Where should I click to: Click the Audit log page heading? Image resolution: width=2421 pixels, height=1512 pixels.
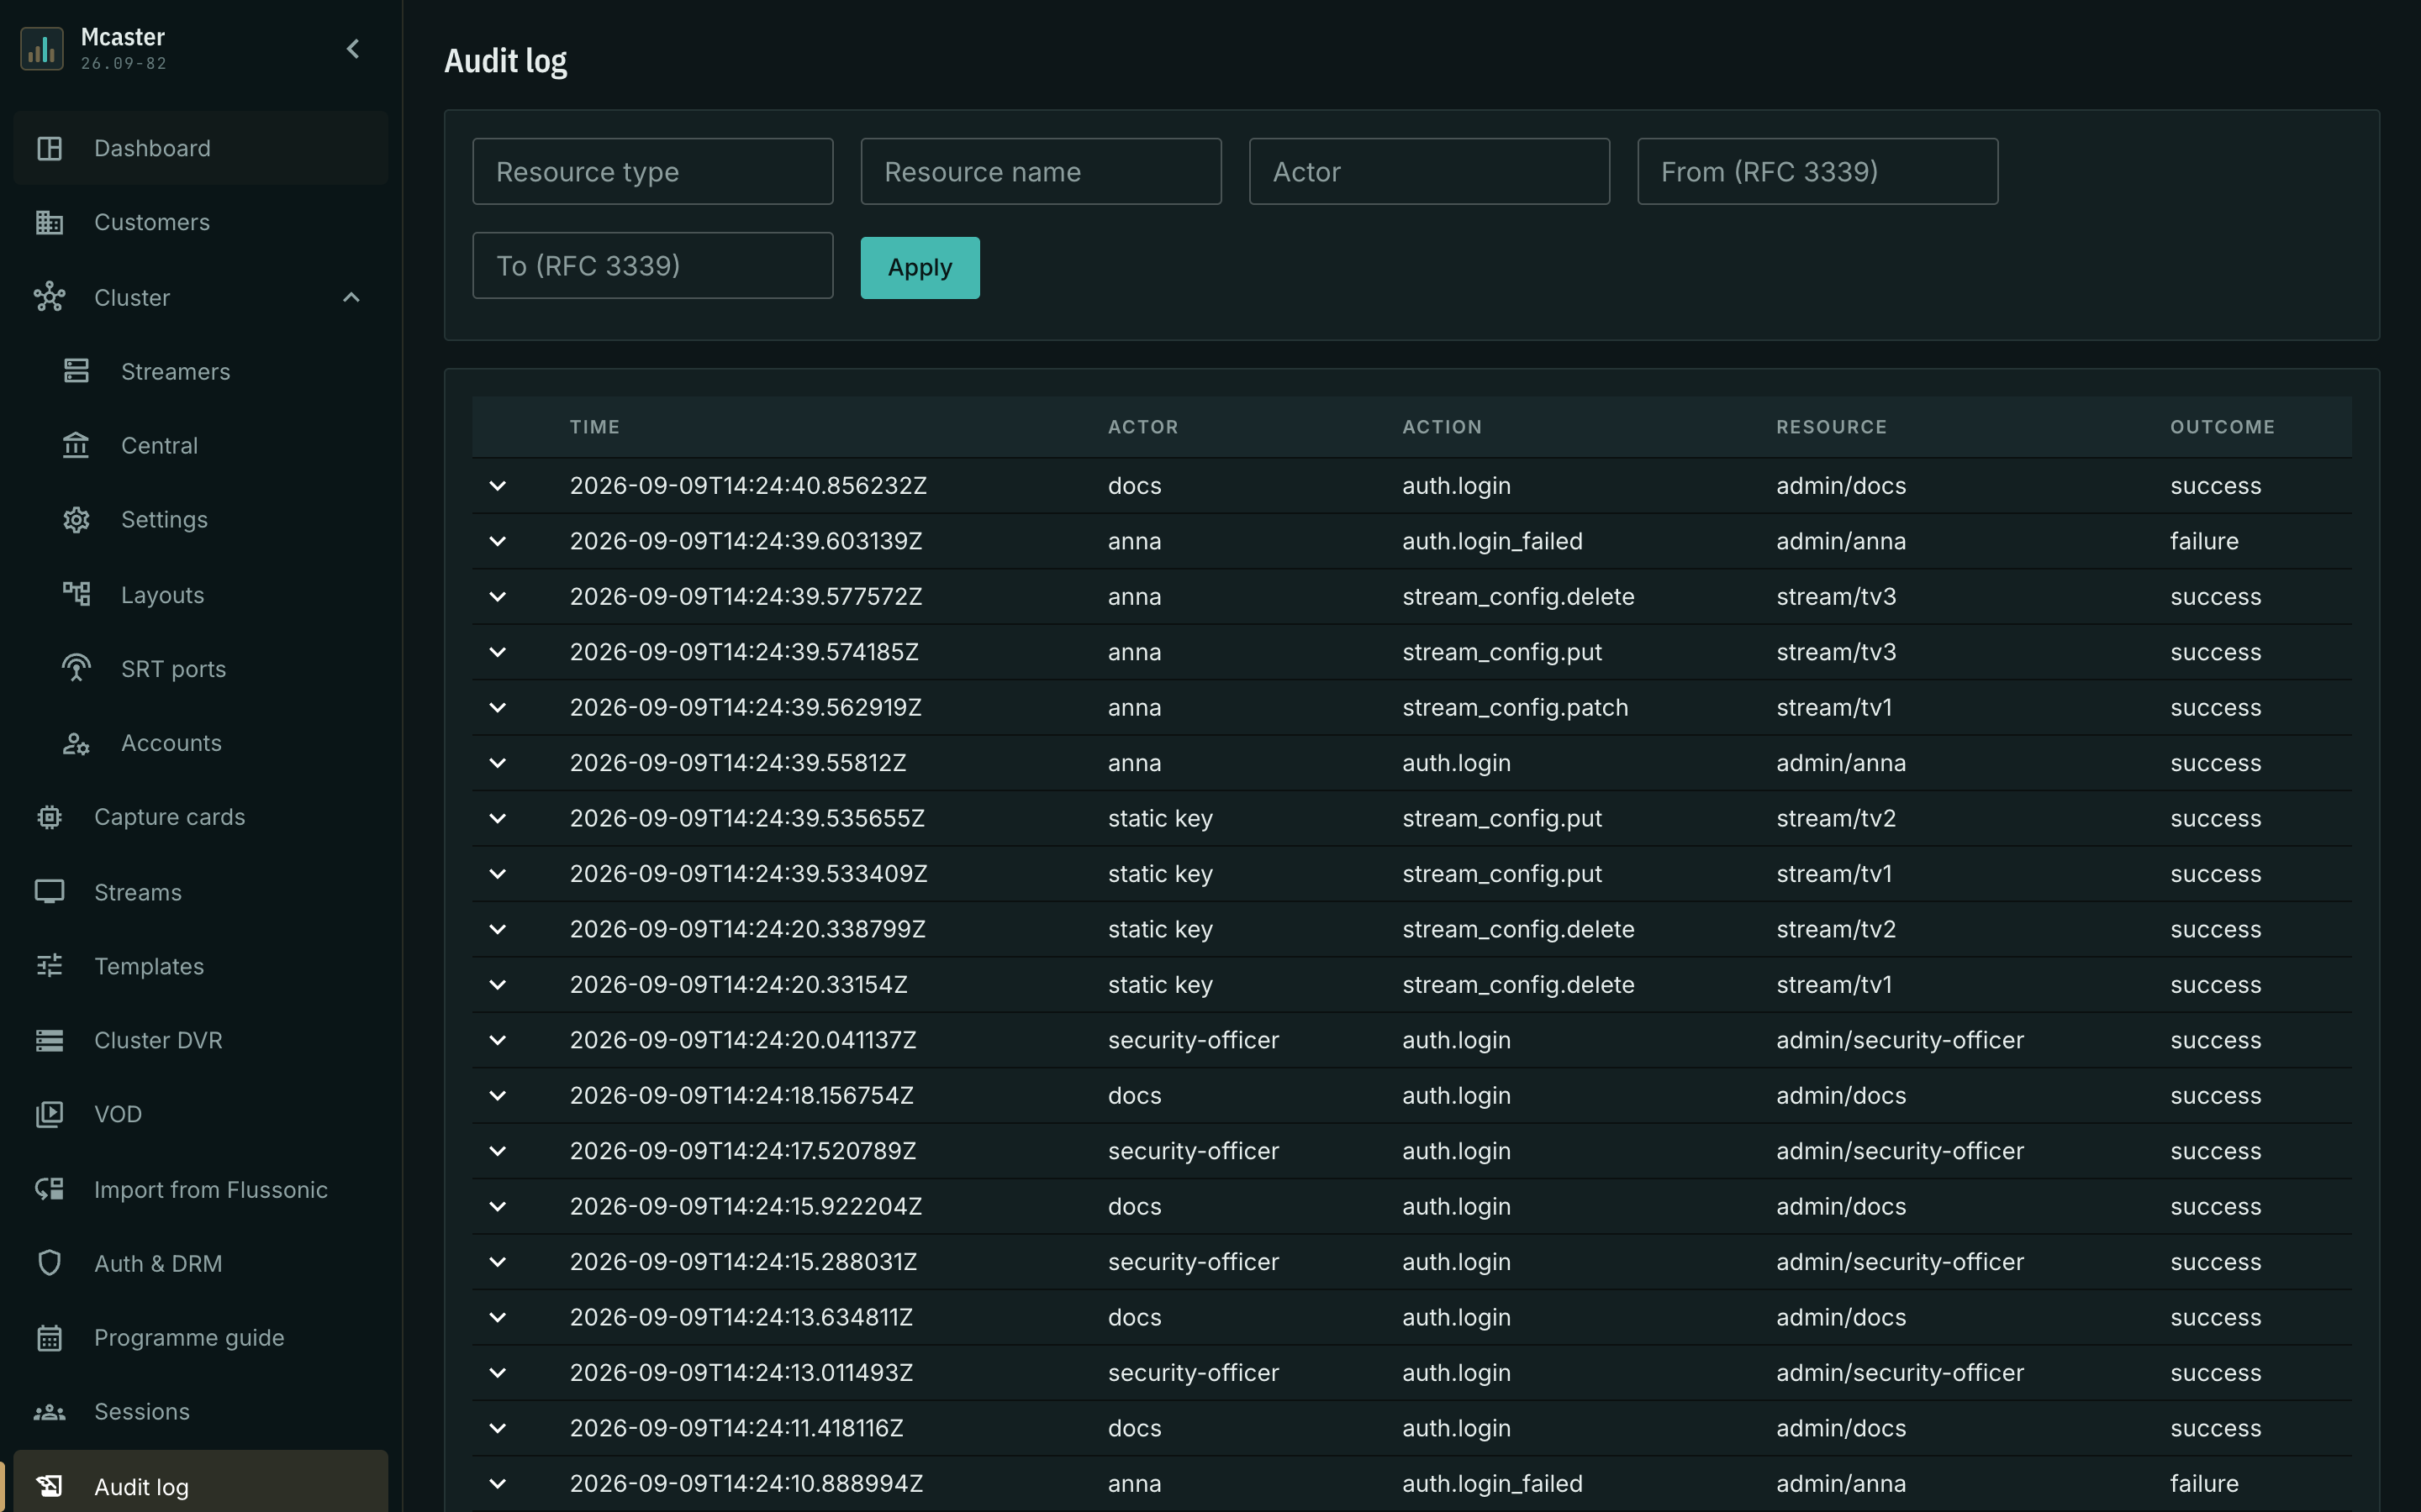pos(505,61)
